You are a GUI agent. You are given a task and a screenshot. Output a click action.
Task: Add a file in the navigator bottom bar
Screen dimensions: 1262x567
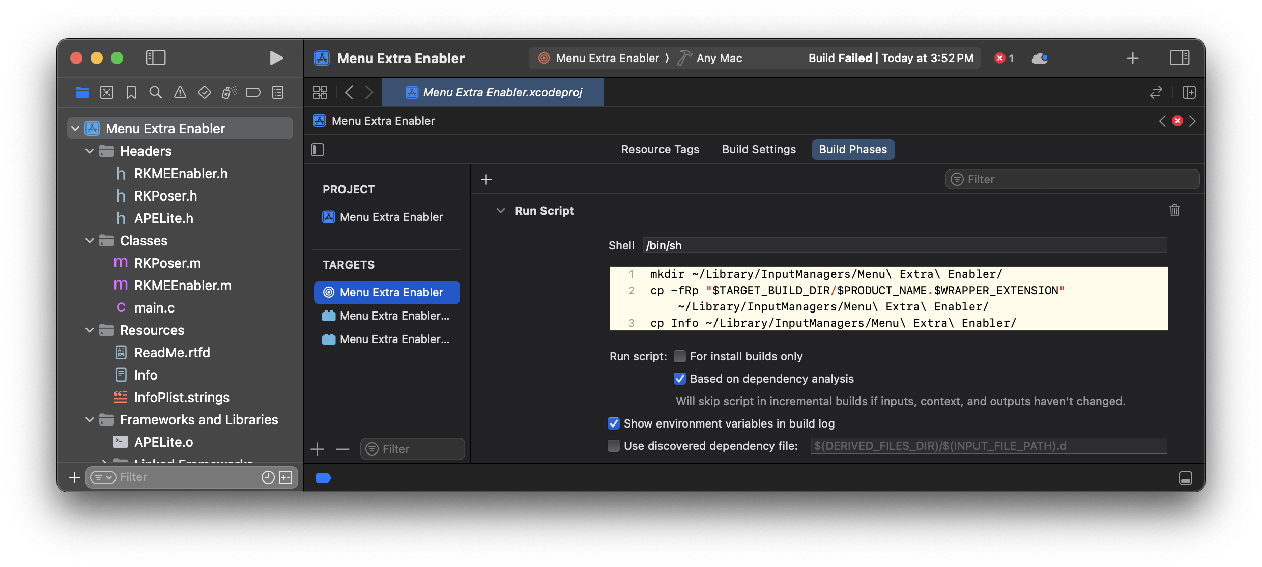point(75,477)
